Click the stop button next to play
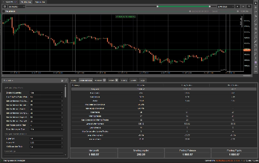259x163 pixels. pos(243,6)
